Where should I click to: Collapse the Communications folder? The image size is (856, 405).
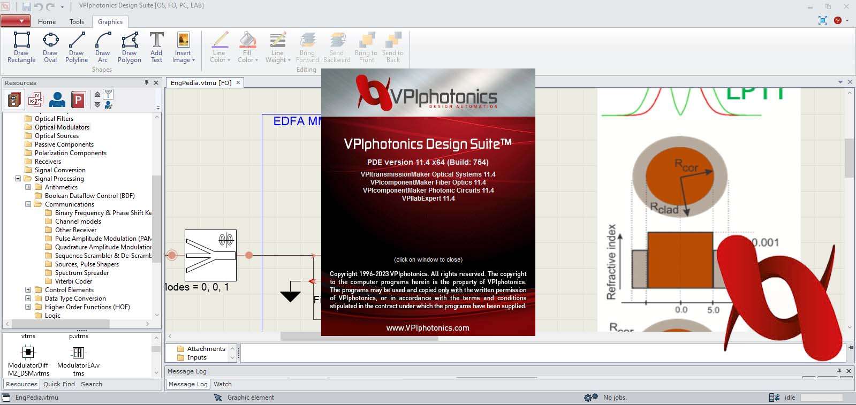[28, 204]
